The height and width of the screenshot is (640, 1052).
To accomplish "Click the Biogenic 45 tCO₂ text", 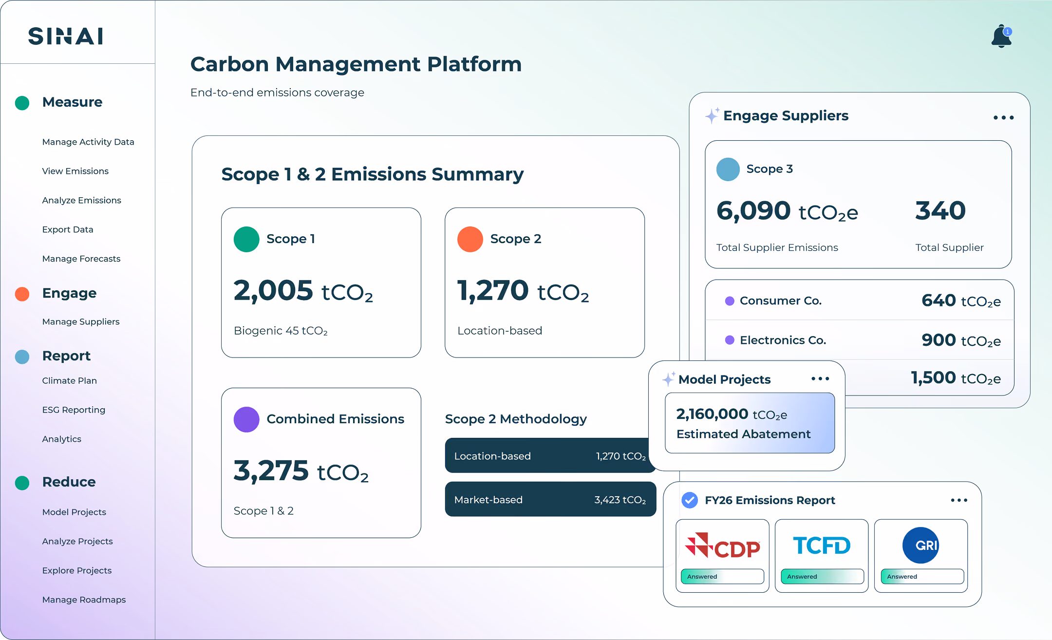I will point(281,331).
